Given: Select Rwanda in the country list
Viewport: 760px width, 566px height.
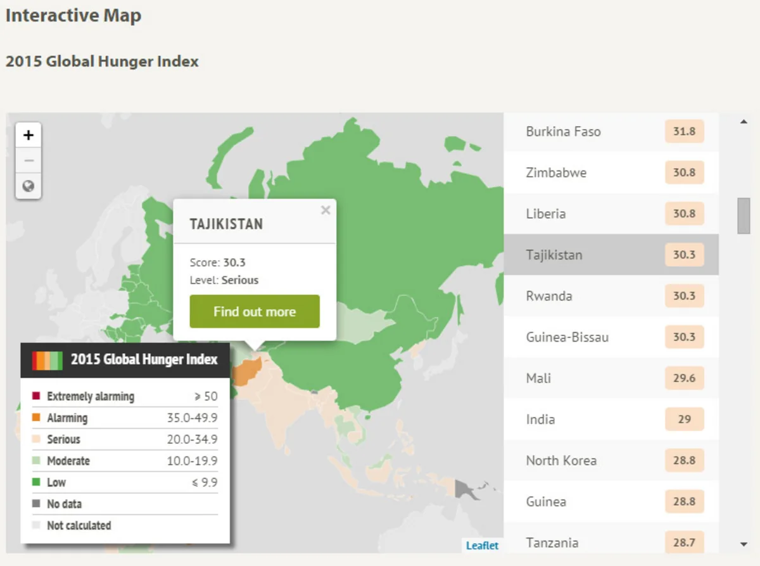Looking at the screenshot, I should [x=611, y=296].
